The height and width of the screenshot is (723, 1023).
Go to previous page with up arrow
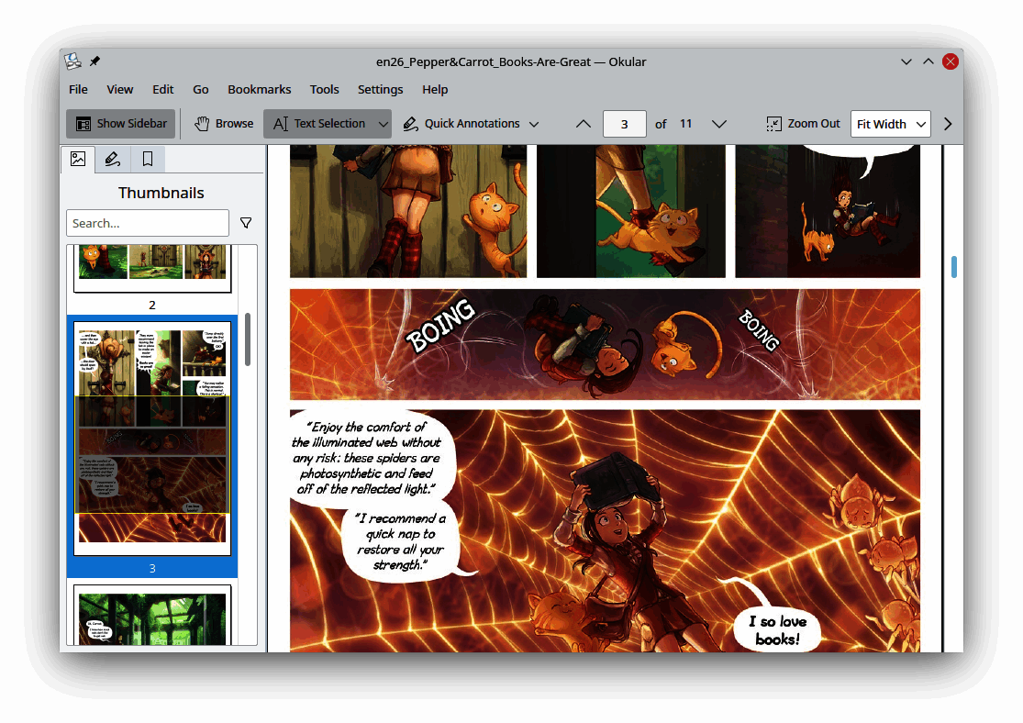coord(584,124)
